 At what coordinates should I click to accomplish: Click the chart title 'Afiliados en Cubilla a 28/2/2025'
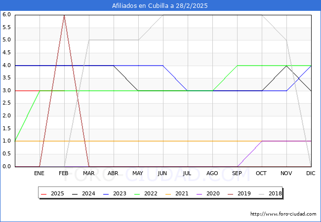[160, 6]
